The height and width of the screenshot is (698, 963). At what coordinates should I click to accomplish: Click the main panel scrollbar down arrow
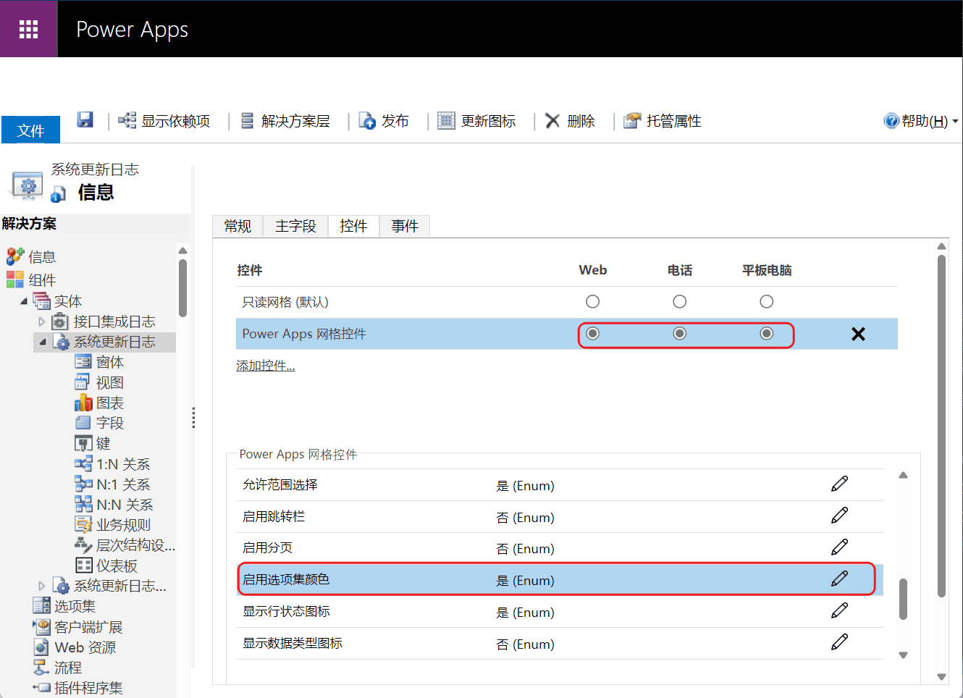pos(941,677)
